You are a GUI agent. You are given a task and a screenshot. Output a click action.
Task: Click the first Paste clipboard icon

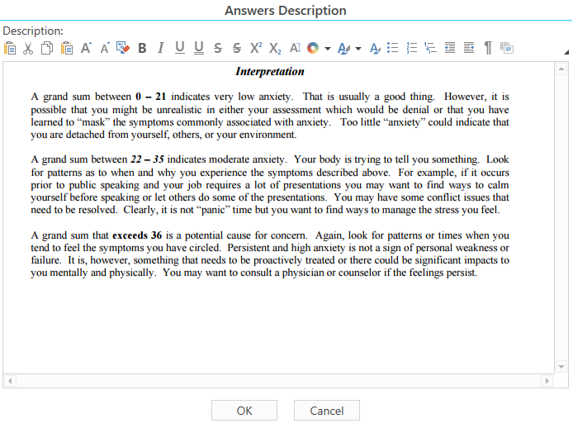pyautogui.click(x=10, y=48)
